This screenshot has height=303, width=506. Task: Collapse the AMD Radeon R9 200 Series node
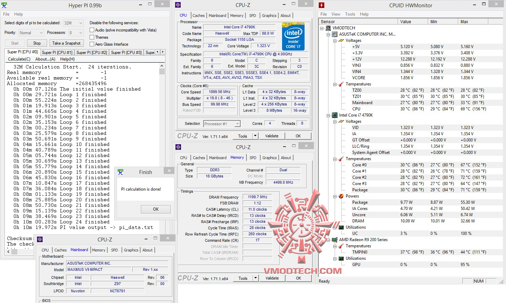tap(328, 240)
